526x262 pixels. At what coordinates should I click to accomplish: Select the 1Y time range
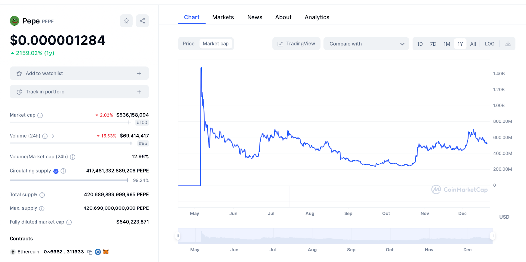(460, 44)
